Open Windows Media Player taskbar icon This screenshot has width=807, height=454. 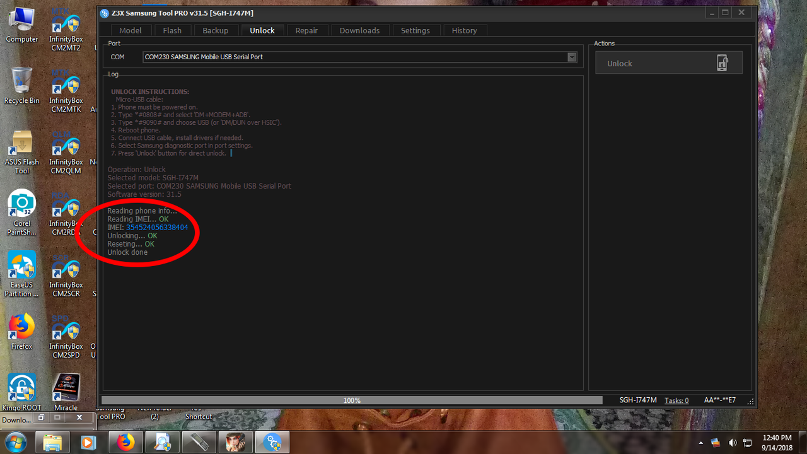click(89, 442)
